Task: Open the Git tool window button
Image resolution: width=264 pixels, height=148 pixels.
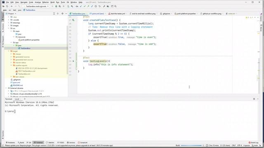Action: click(x=29, y=143)
